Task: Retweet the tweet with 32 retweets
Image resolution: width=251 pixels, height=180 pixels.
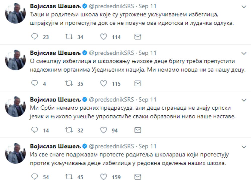Action: (x=68, y=130)
